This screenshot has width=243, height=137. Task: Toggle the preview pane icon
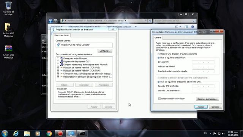click(186, 27)
